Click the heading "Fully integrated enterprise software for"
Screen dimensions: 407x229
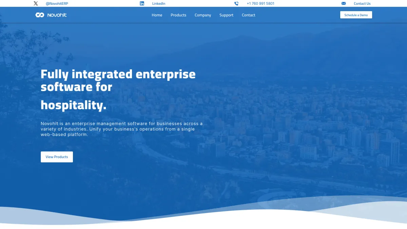(x=118, y=81)
